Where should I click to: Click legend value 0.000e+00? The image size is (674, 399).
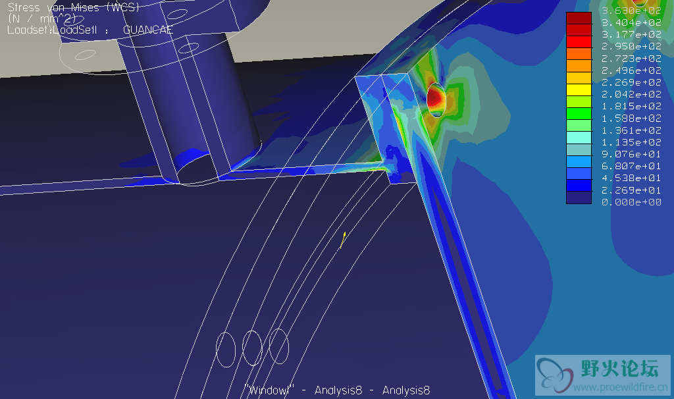[631, 201]
